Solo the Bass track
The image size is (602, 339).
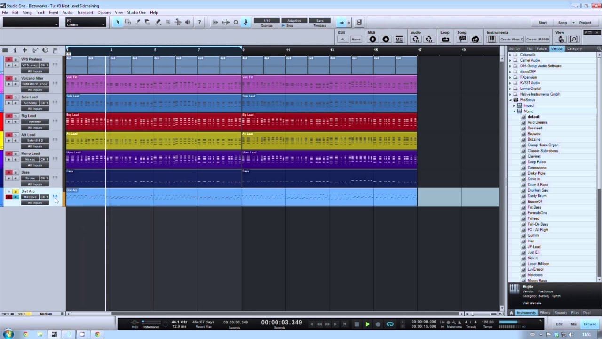point(15,173)
